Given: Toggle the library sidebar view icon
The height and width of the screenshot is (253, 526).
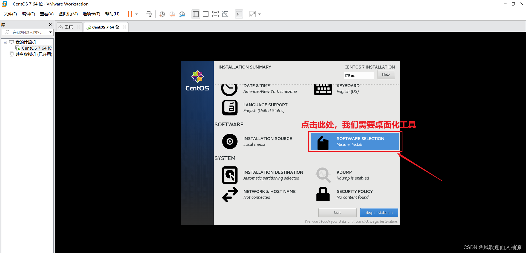Looking at the screenshot, I should tap(196, 14).
